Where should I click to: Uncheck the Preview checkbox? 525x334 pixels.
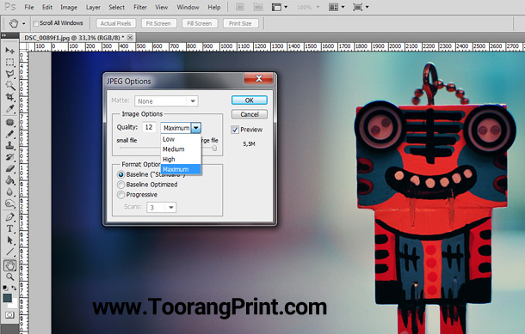(x=235, y=130)
